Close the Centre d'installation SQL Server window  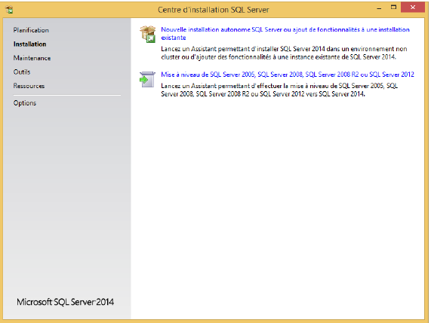tap(413, 8)
